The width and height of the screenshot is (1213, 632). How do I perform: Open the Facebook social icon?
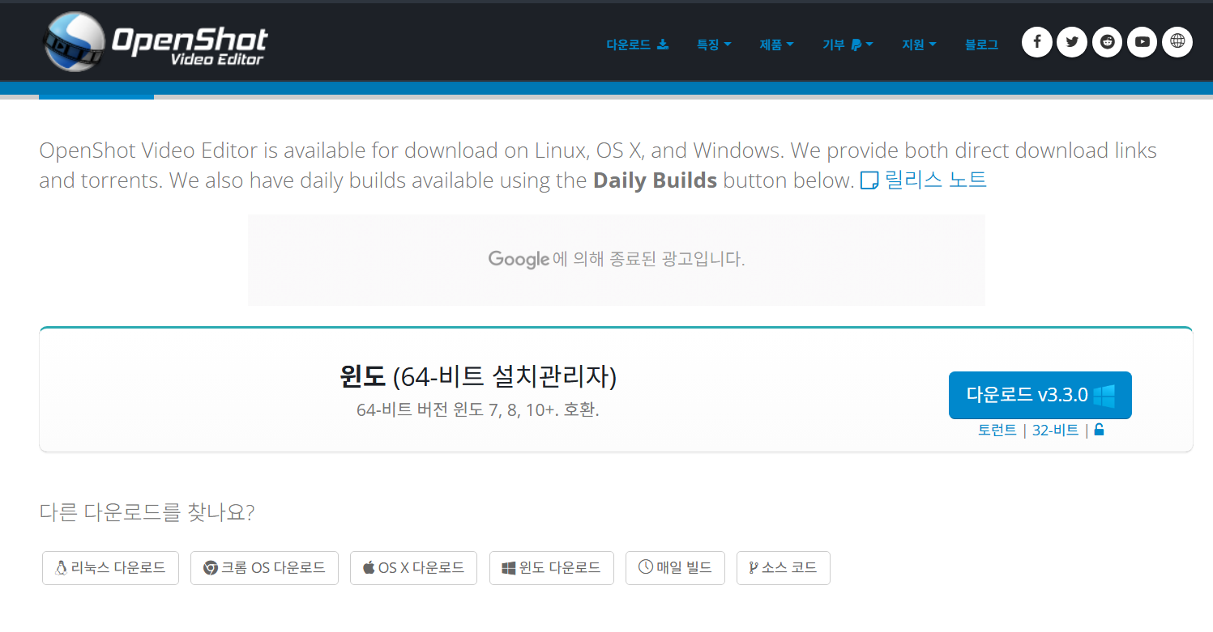pyautogui.click(x=1037, y=42)
